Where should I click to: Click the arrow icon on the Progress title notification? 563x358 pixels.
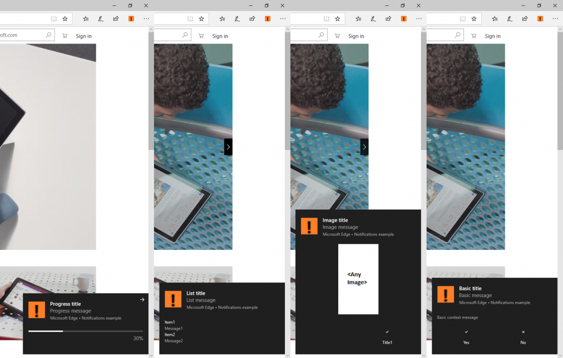[x=142, y=299]
